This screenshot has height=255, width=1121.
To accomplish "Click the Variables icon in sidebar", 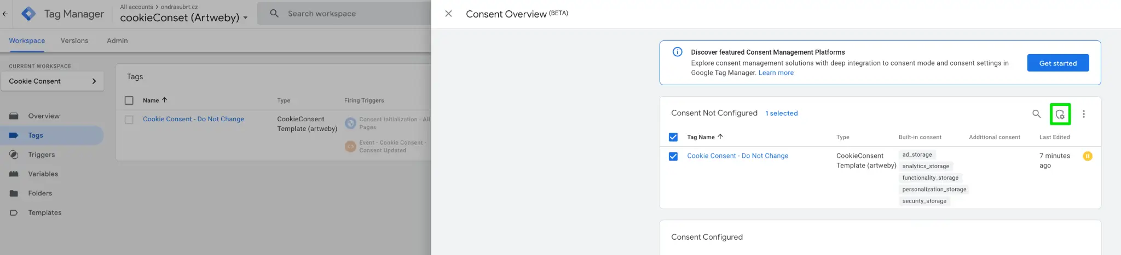I will (14, 174).
